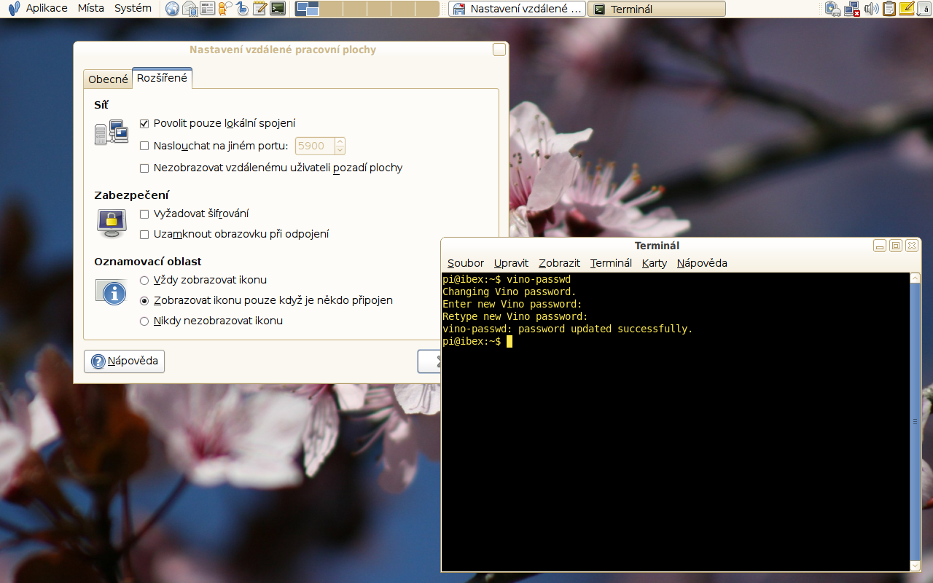This screenshot has height=583, width=933.
Task: Launch the web browser globe icon in the top panel
Action: click(172, 9)
